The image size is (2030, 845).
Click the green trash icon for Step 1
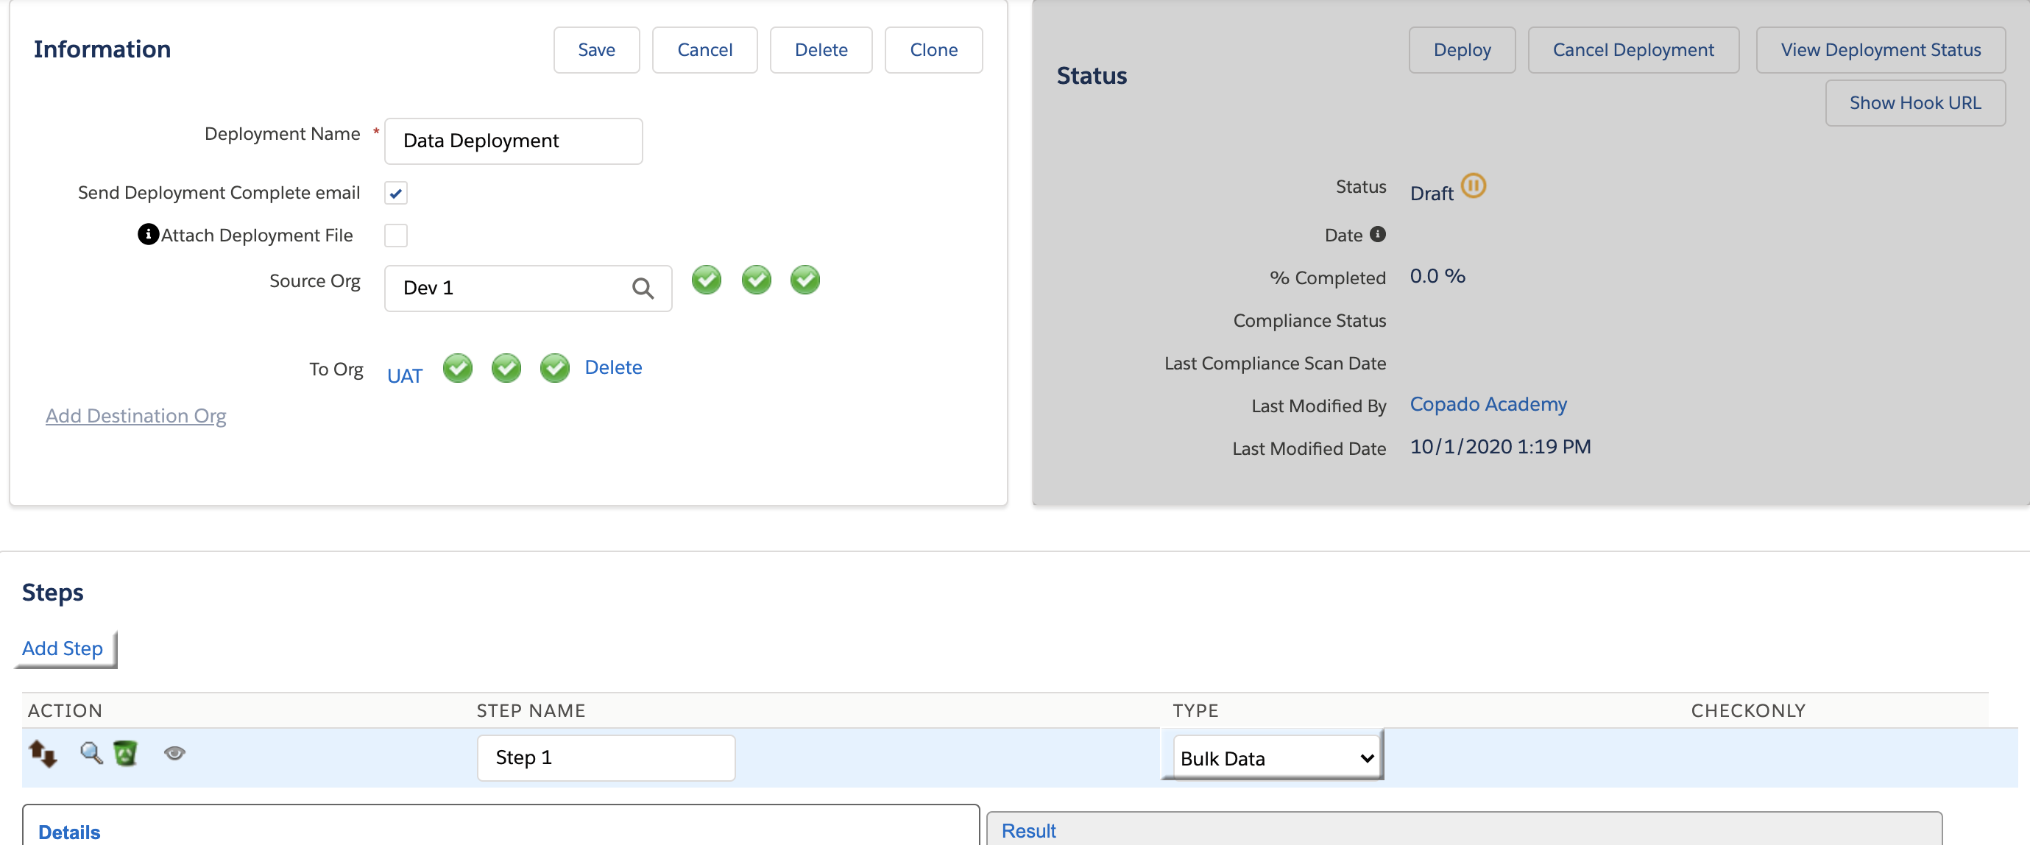coord(125,753)
